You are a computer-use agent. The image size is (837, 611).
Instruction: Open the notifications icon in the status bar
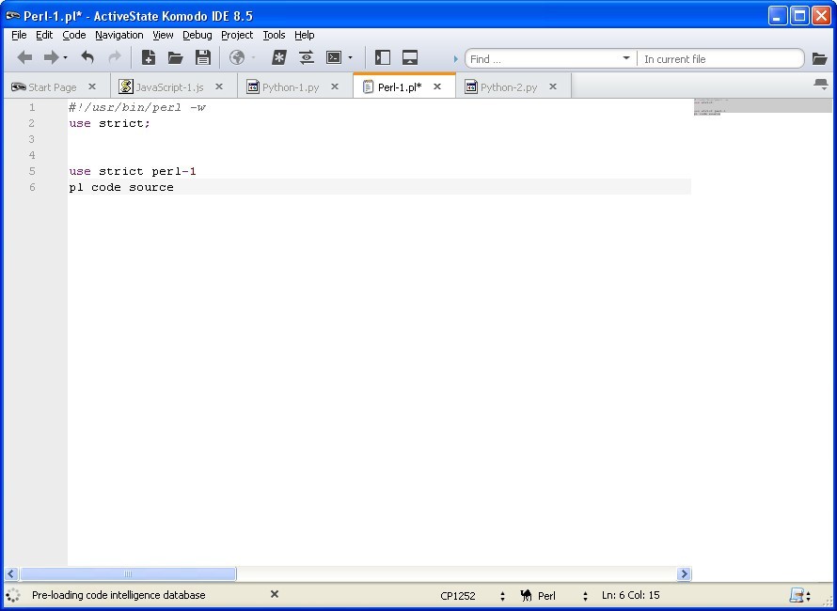coord(797,595)
